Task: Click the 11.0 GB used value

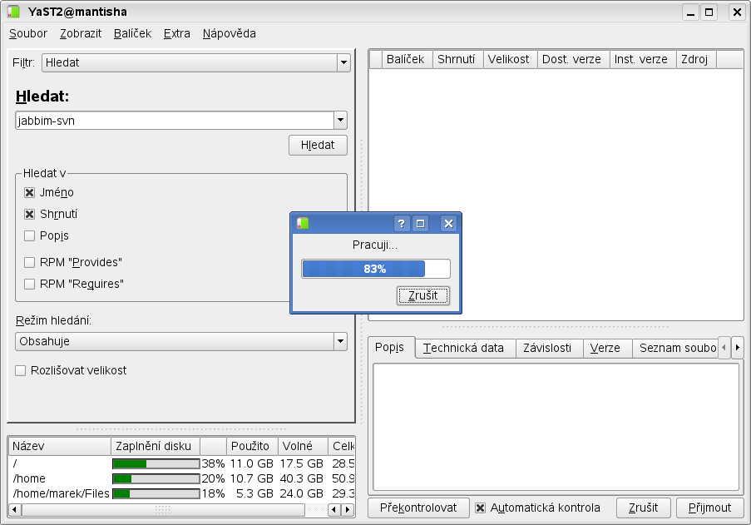Action: point(251,463)
